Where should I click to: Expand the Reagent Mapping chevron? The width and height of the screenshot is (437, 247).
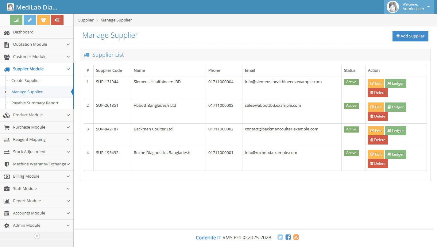pos(68,140)
